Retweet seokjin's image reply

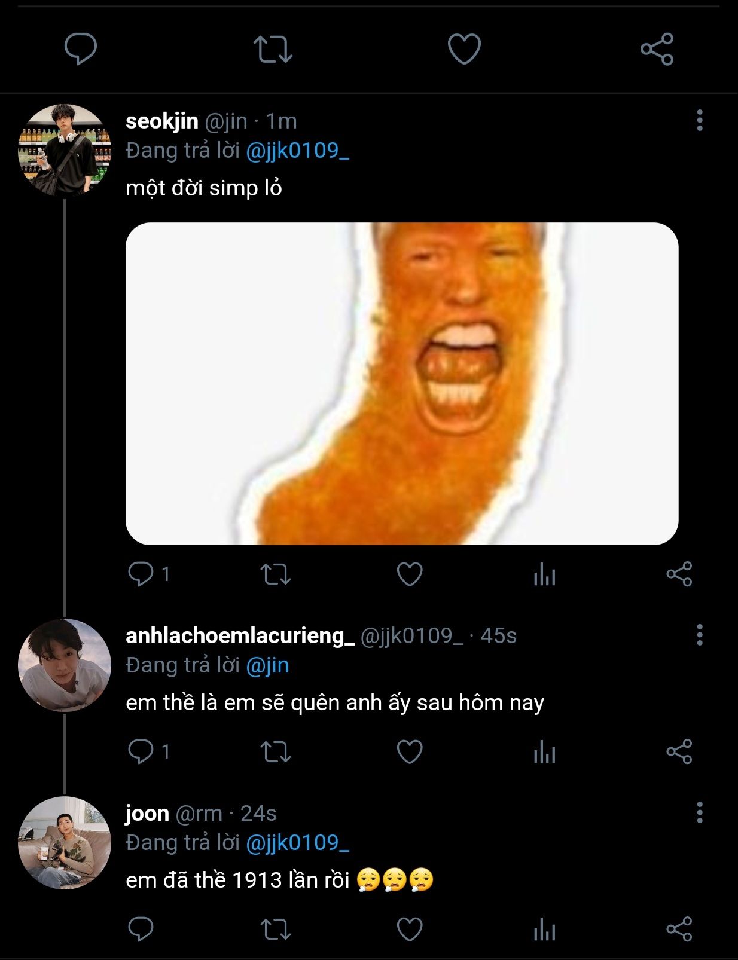pos(276,574)
